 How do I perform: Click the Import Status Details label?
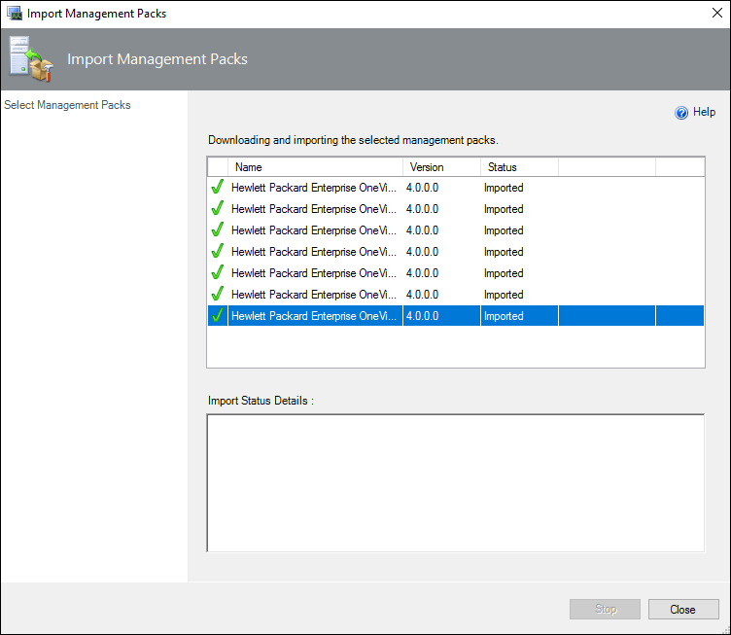pyautogui.click(x=261, y=401)
